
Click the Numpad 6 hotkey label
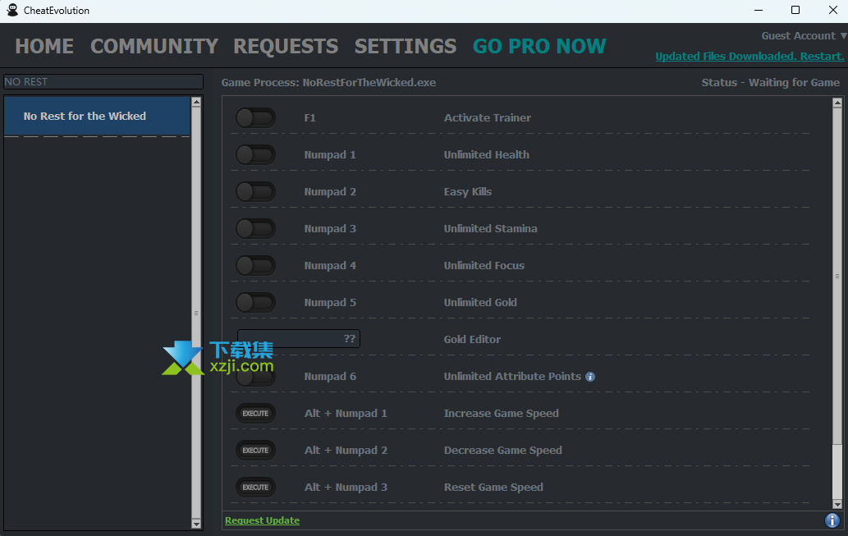click(x=330, y=377)
